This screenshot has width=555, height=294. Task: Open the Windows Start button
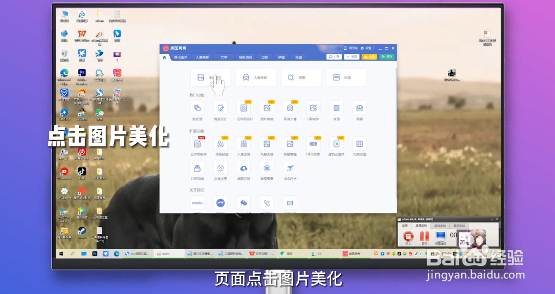[x=61, y=254]
